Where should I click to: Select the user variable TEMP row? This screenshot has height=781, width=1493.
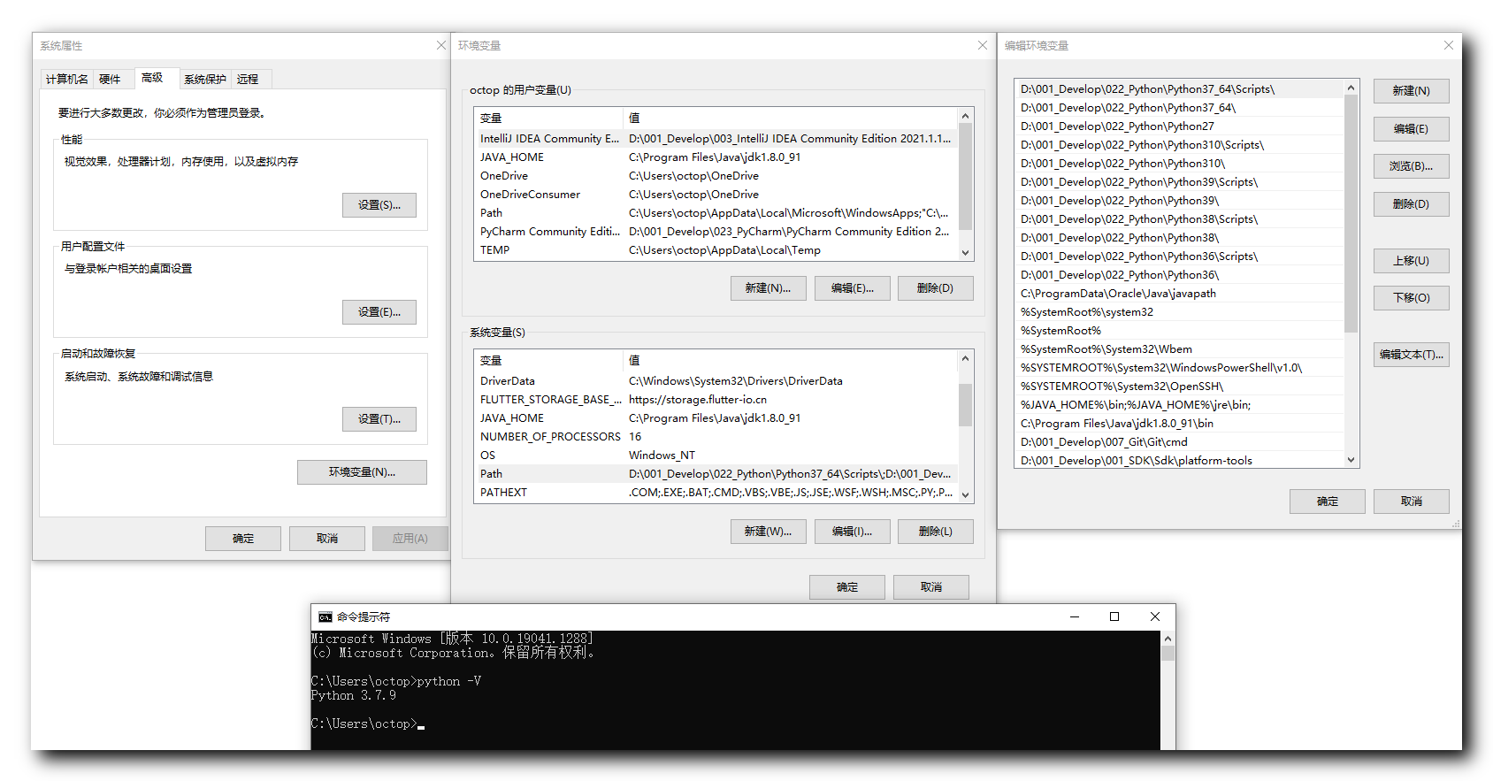[x=716, y=250]
